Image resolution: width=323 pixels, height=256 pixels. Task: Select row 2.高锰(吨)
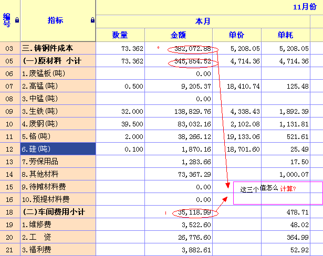[58, 86]
